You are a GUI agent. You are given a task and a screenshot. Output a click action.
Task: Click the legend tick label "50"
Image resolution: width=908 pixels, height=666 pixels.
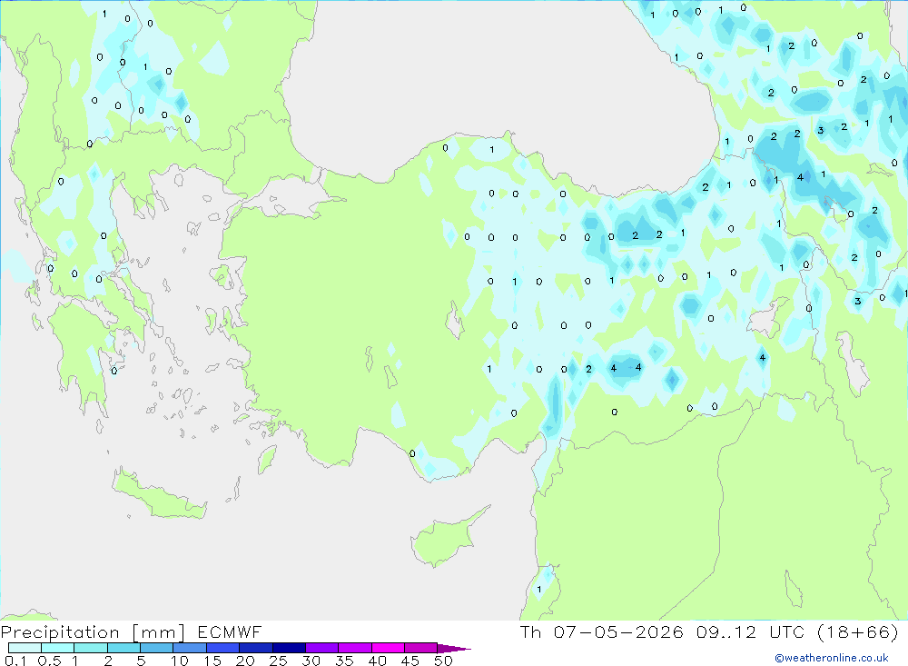coord(444,661)
